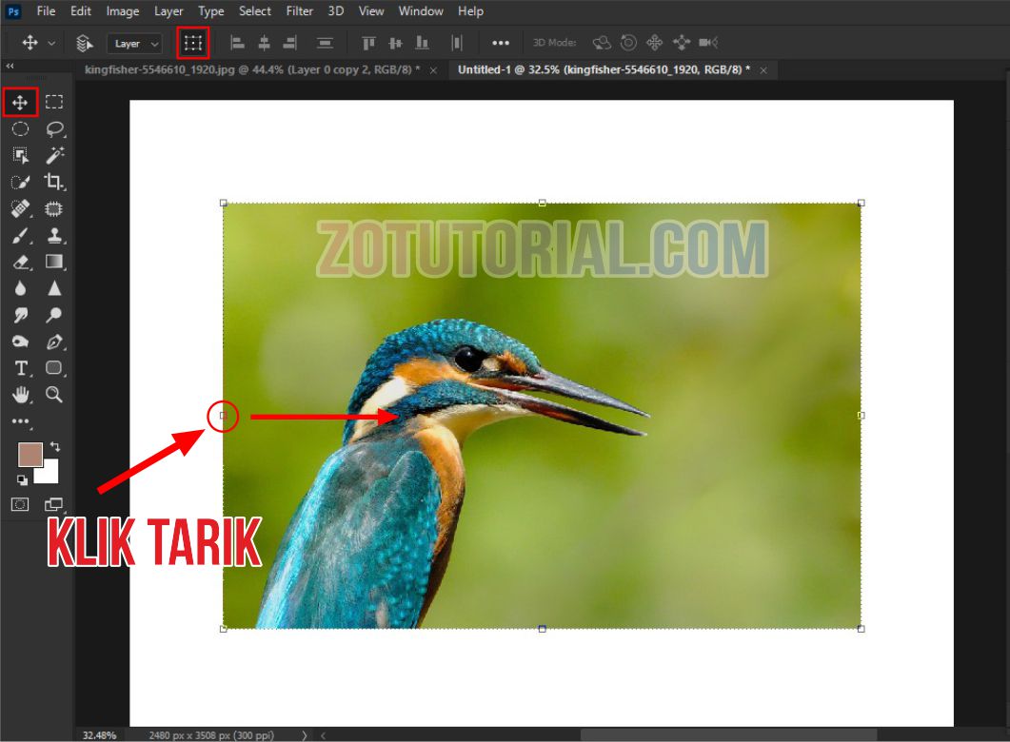Select the Magic Wand tool
The image size is (1010, 742).
[55, 155]
